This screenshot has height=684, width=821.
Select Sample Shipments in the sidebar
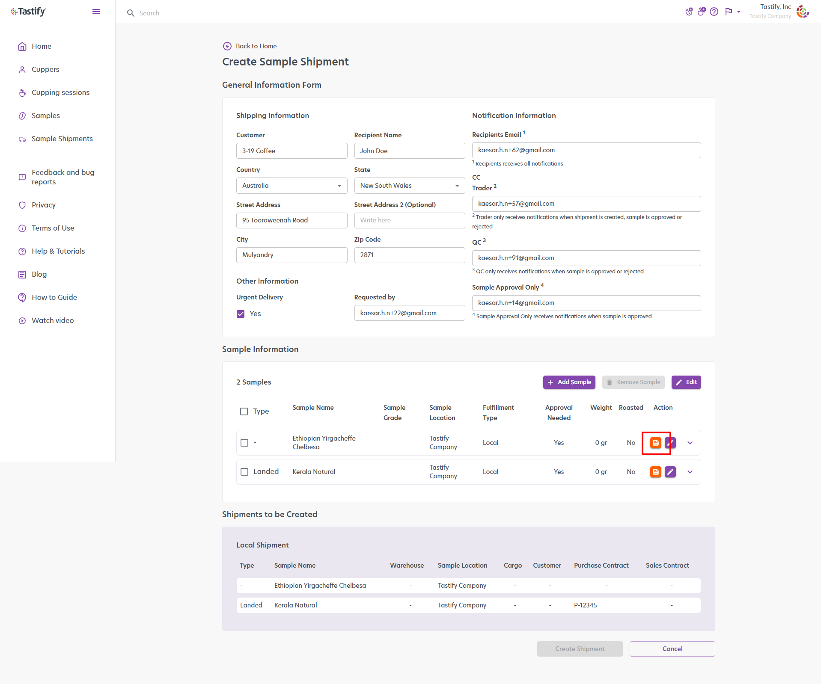[x=62, y=138]
